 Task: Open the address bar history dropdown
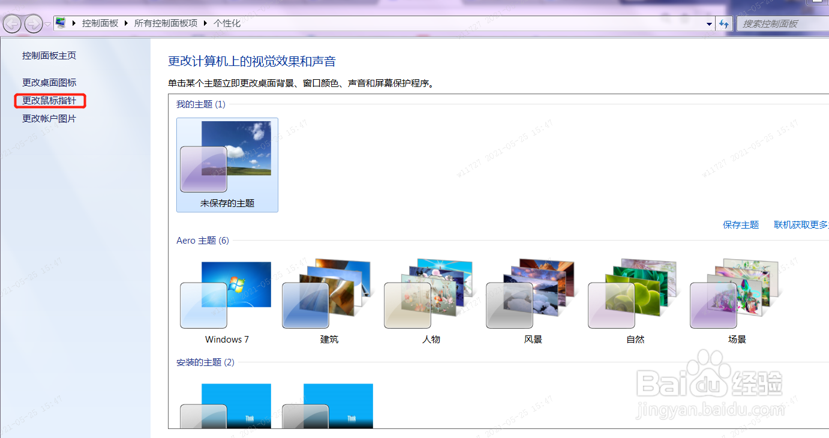pos(708,23)
